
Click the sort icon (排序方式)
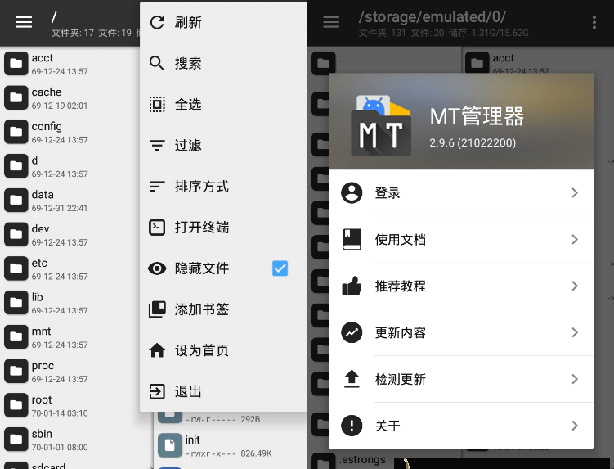tap(157, 187)
